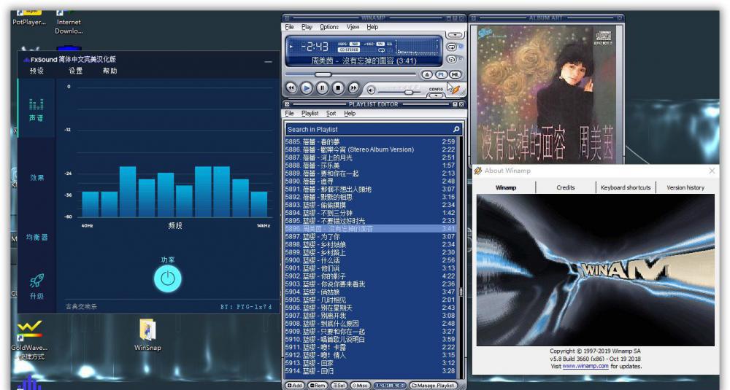Open the Winamp View menu

click(x=353, y=27)
